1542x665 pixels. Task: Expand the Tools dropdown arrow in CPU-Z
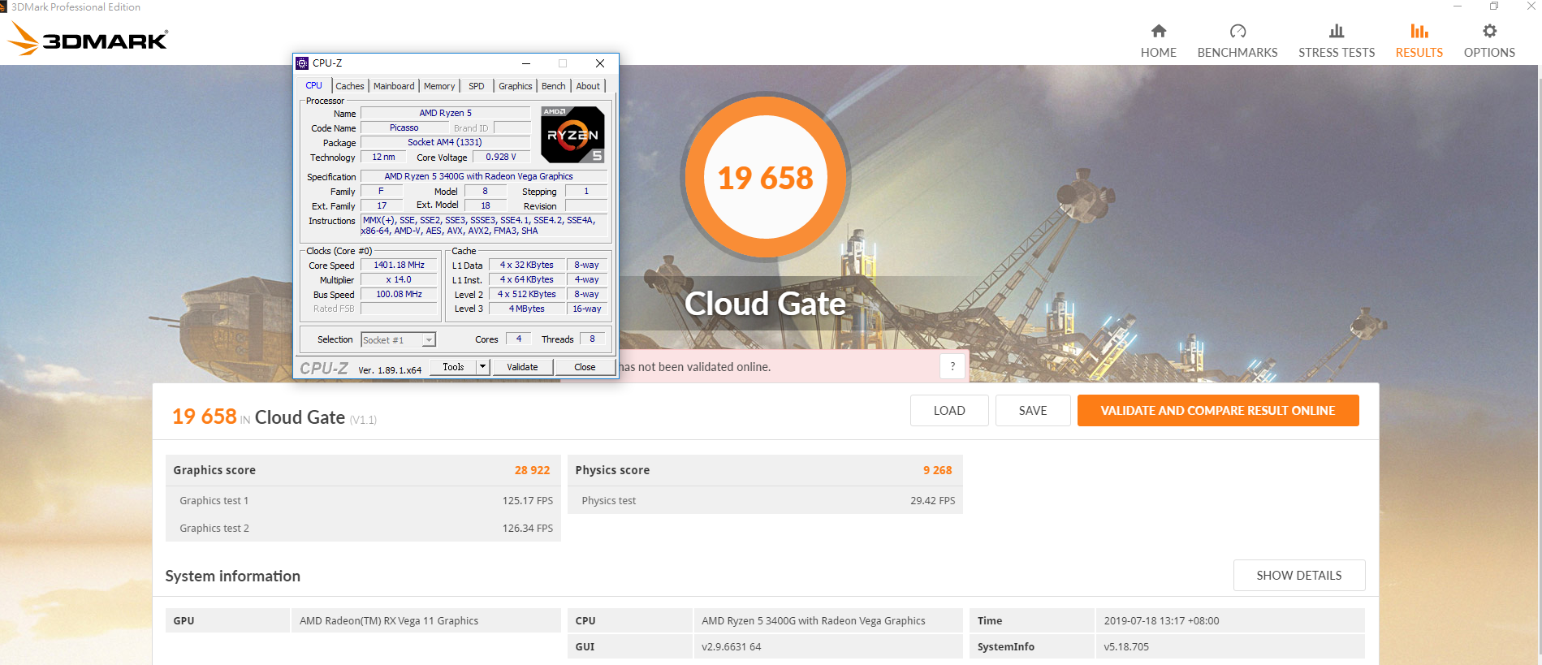[482, 367]
